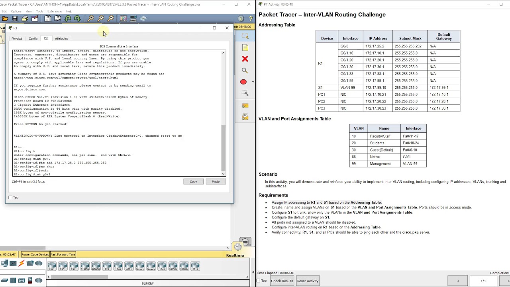Open a file with the folder icon

click(5, 18)
